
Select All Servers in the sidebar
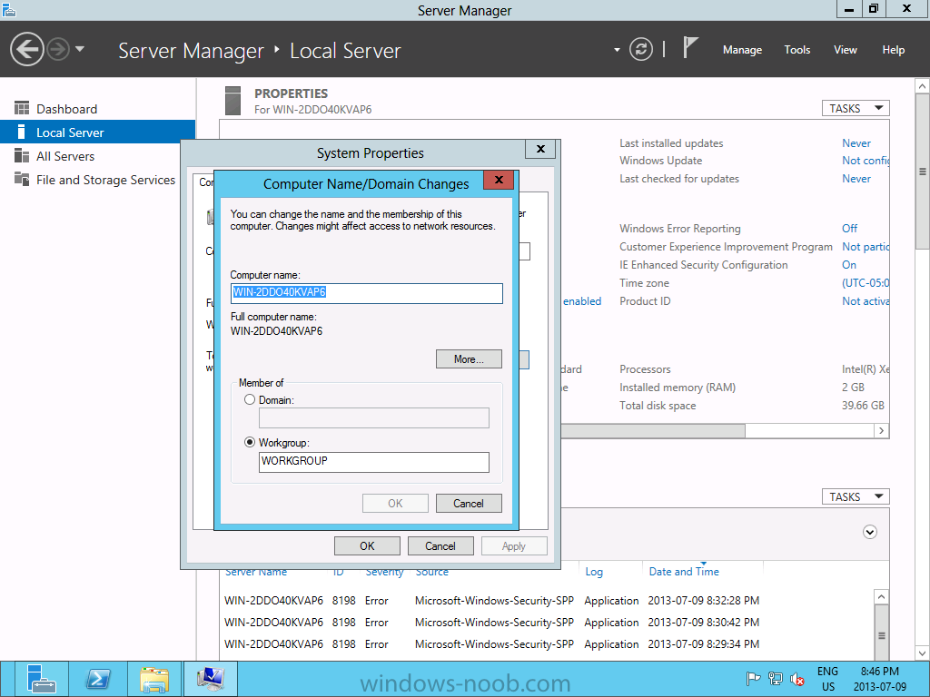(x=98, y=156)
